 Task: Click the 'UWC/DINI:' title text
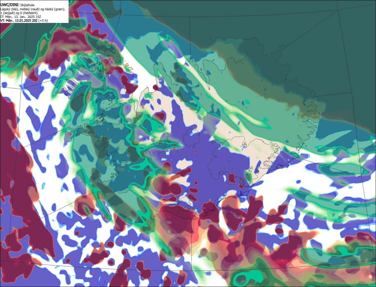coord(10,5)
